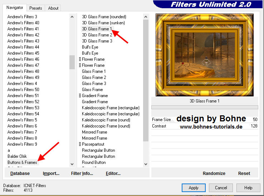The height and width of the screenshot is (196, 264).
Task: Select Andrew's Filters 46 in list
Action: pyautogui.click(x=23, y=59)
